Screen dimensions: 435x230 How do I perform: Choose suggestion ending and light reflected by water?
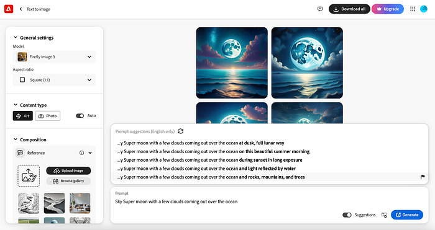coord(269,168)
